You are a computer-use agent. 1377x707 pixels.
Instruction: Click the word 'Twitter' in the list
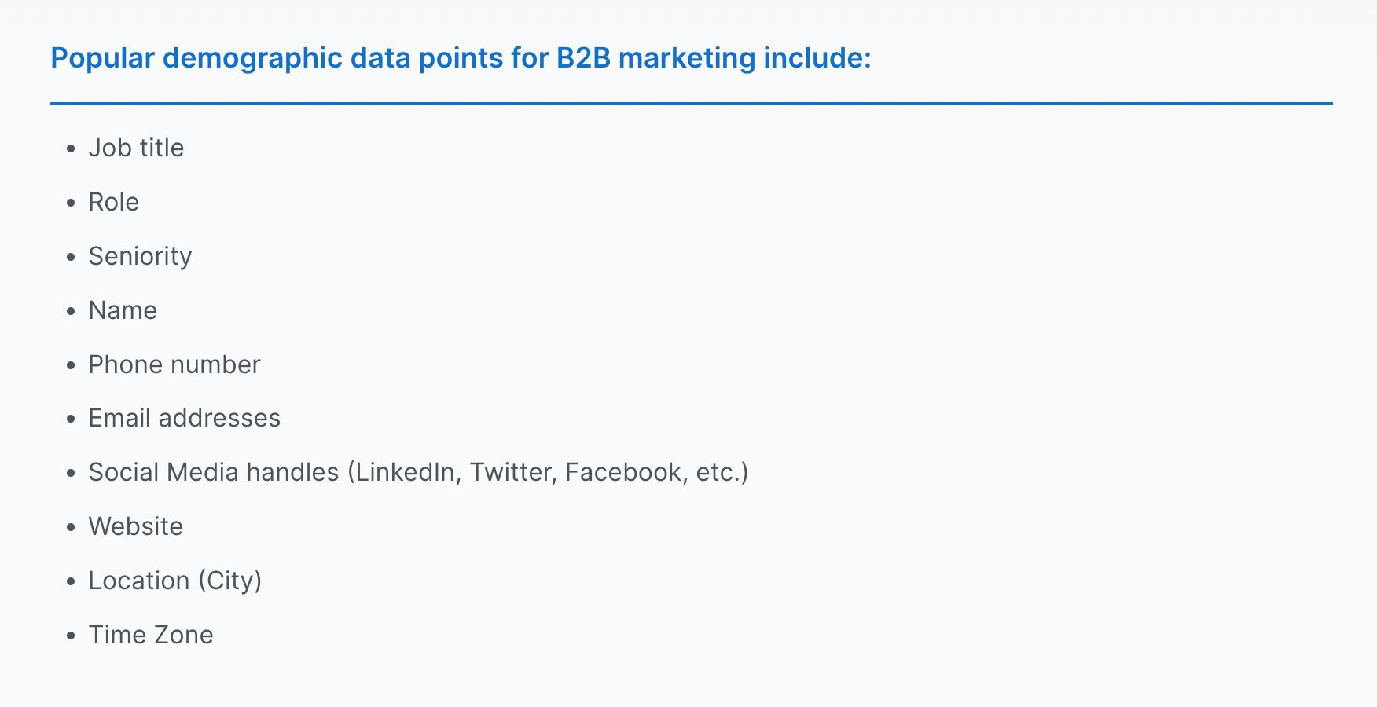pyautogui.click(x=512, y=472)
